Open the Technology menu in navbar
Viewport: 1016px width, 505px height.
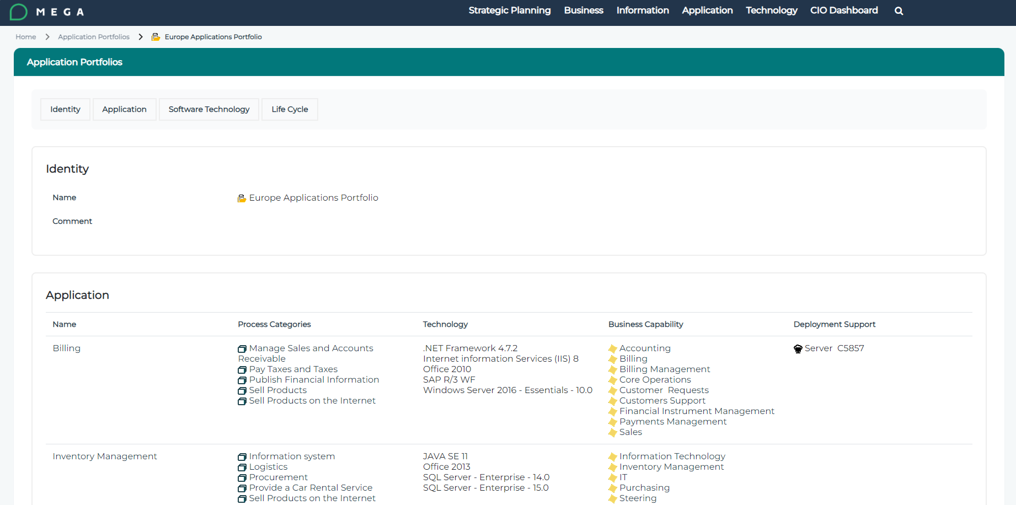[771, 10]
